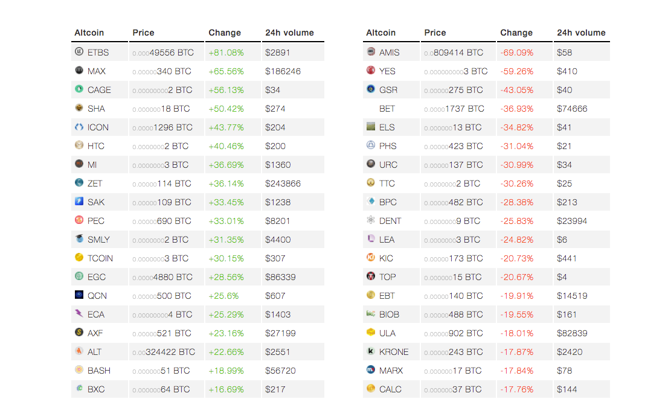
Task: Click the AXF dollar-sign icon
Action: point(79,333)
